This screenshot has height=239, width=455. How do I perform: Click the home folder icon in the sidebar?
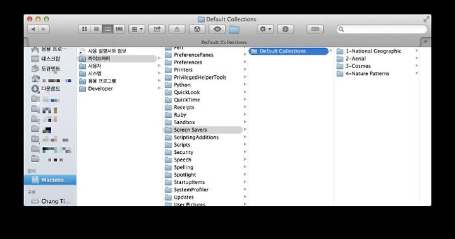(35, 79)
